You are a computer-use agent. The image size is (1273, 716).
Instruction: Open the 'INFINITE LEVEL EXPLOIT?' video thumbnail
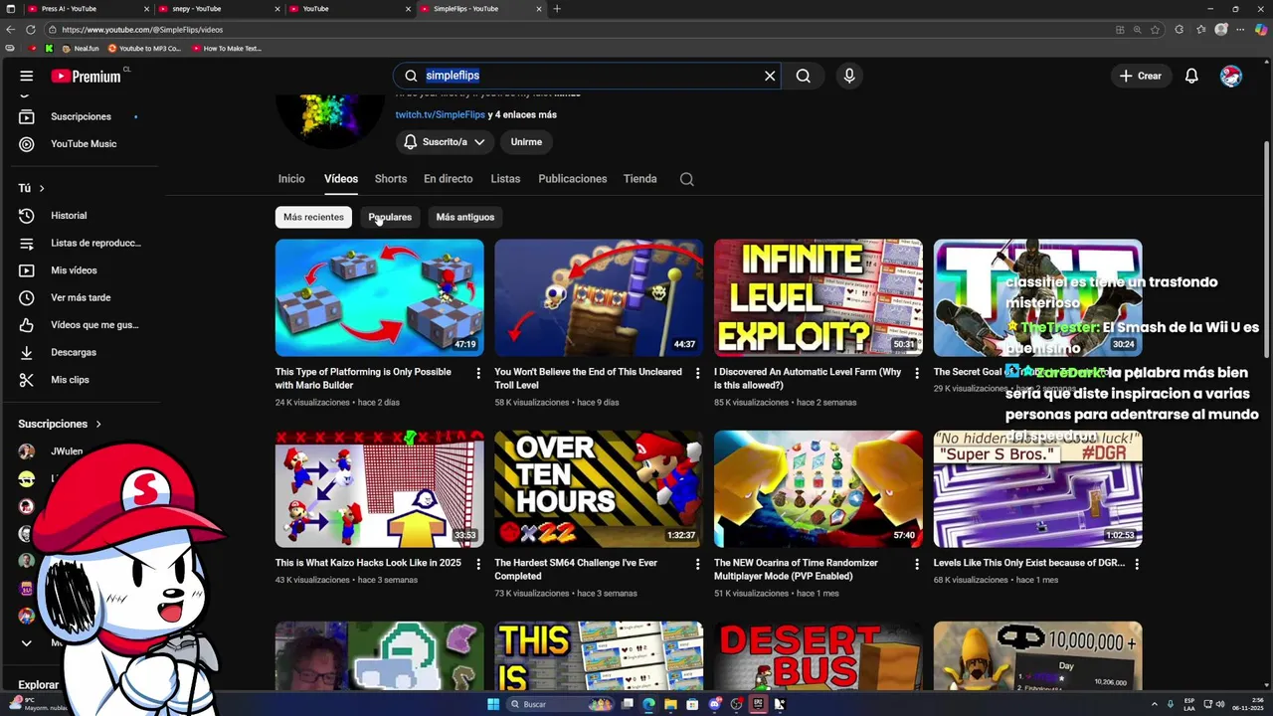pyautogui.click(x=818, y=297)
